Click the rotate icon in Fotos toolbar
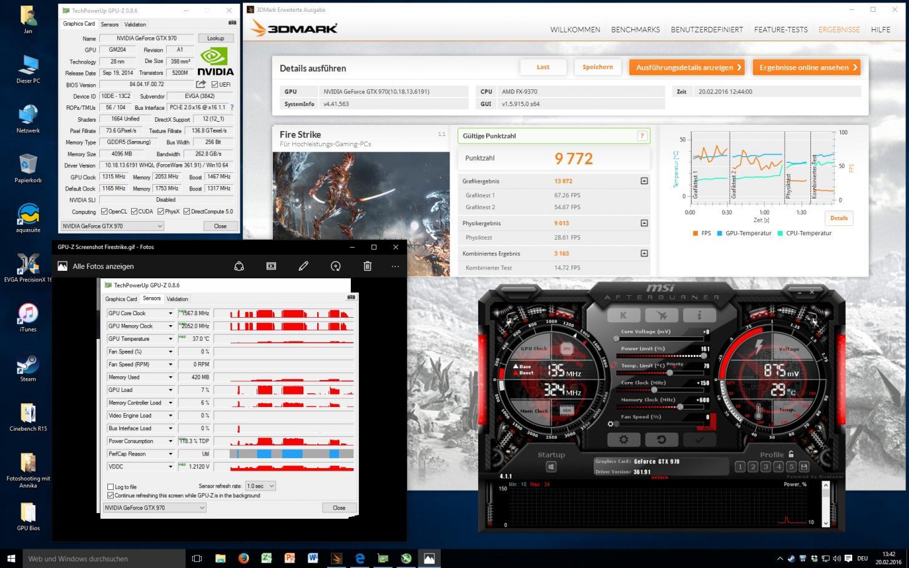The height and width of the screenshot is (568, 909). coord(335,266)
